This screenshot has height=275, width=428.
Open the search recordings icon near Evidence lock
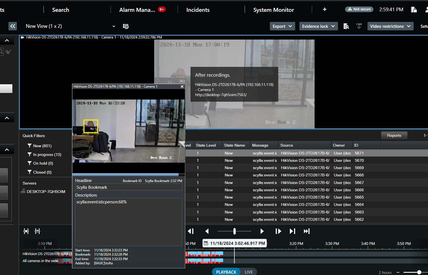(x=346, y=26)
